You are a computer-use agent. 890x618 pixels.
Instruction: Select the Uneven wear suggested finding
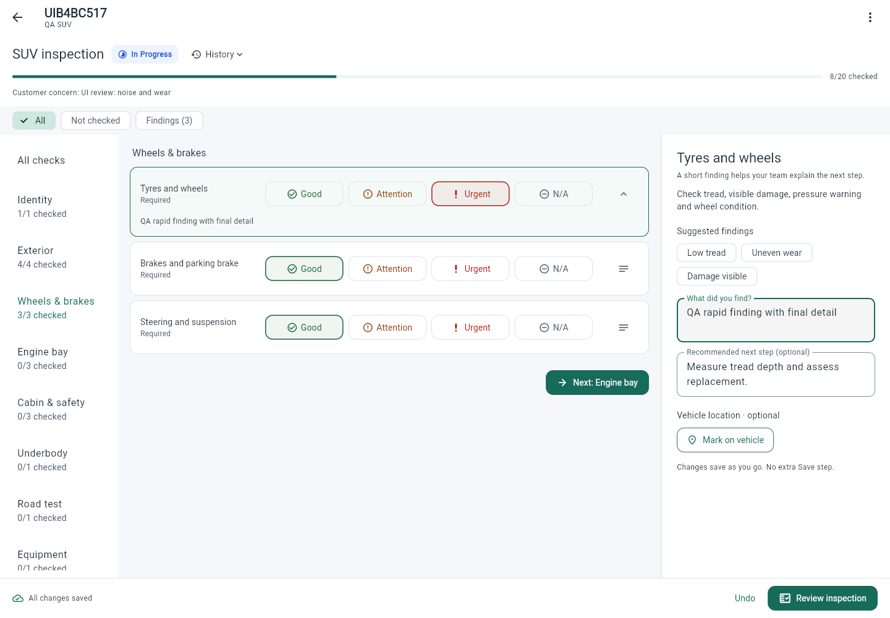[x=777, y=253]
